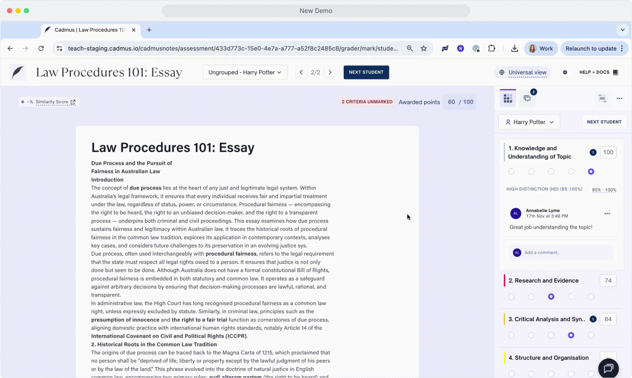Expand the Harry Potter student selector in the sidebar
Image resolution: width=632 pixels, height=378 pixels.
529,122
